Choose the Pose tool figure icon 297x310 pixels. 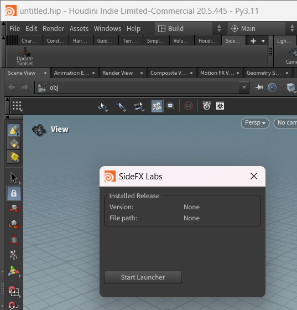[14, 255]
